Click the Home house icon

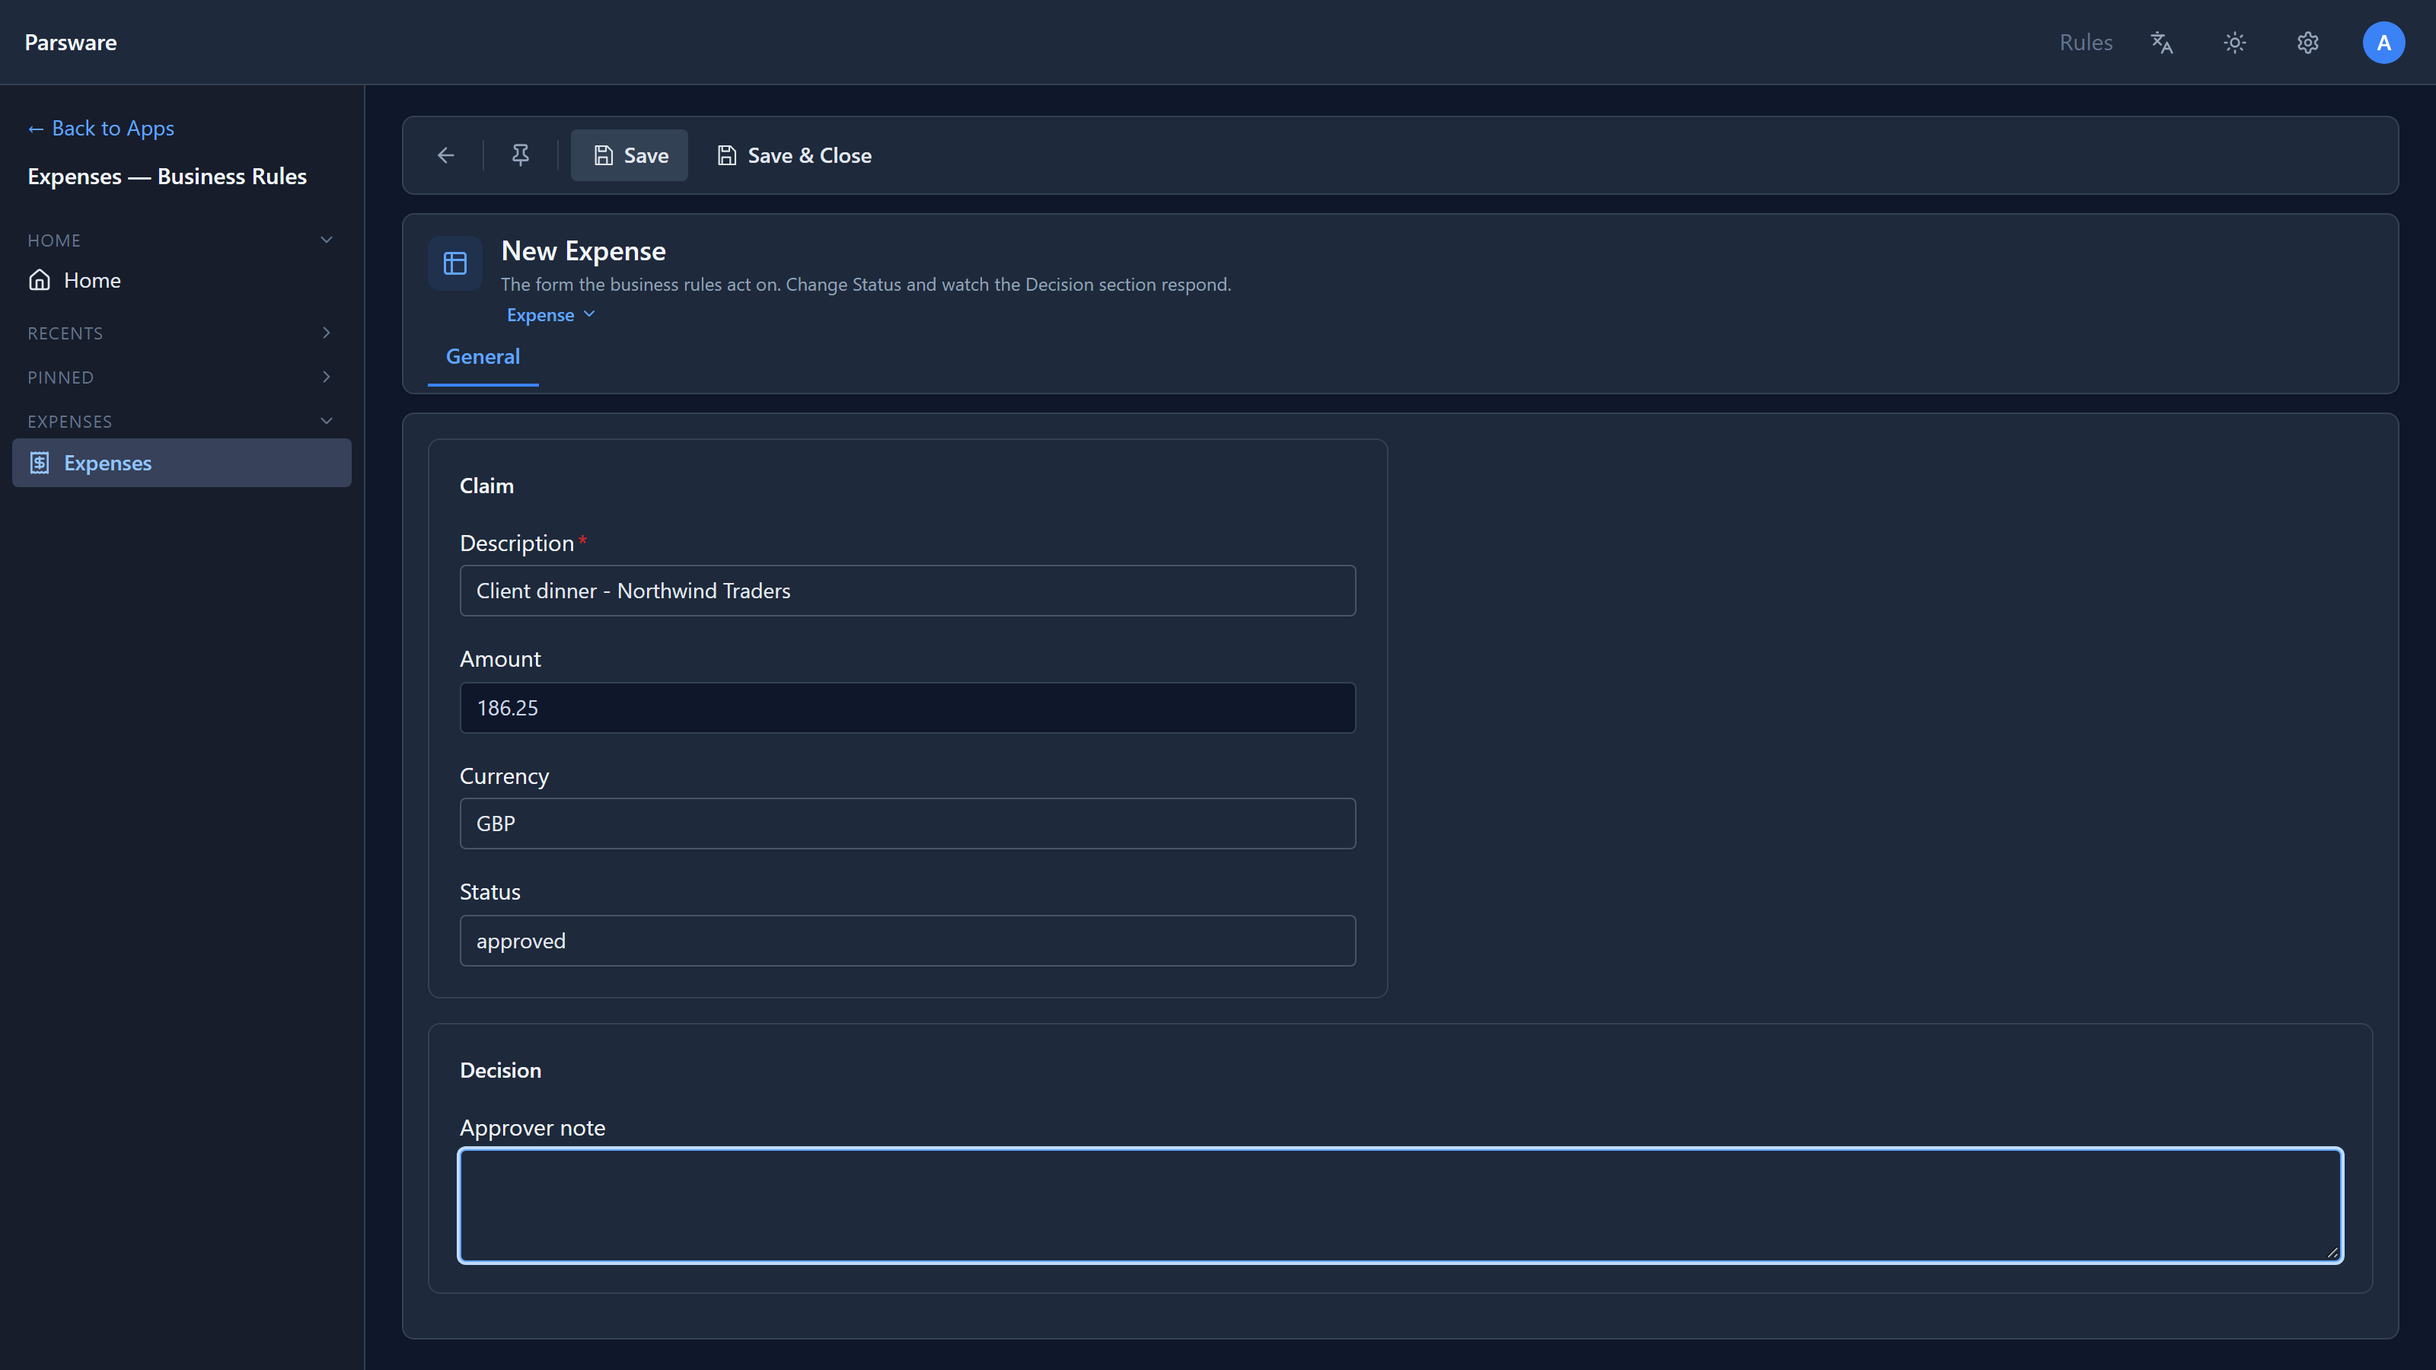40,281
